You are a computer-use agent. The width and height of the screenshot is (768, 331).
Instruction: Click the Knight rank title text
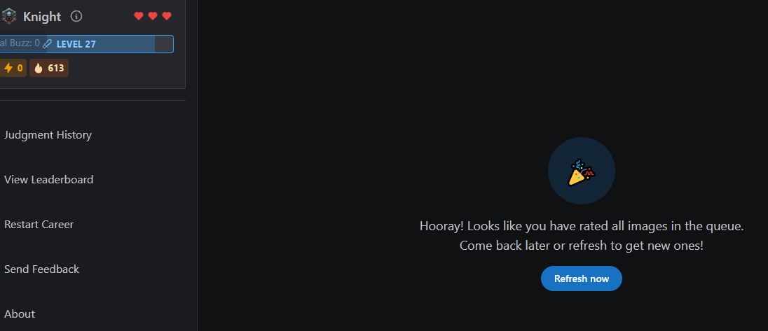(x=42, y=17)
